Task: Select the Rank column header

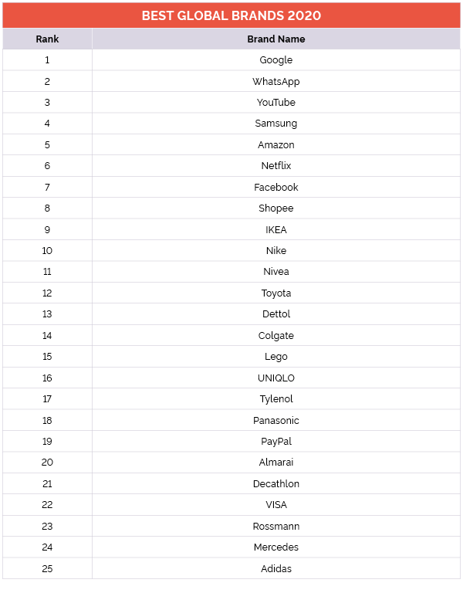Action: (47, 39)
